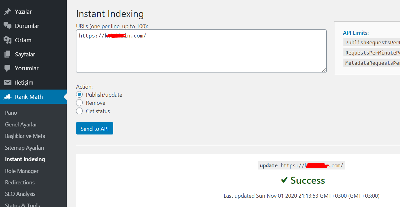Open Genel Ayarlar in Rank Math menu

21,125
